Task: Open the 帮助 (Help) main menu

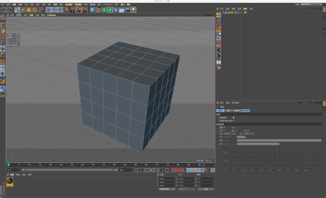Action: tap(129, 5)
